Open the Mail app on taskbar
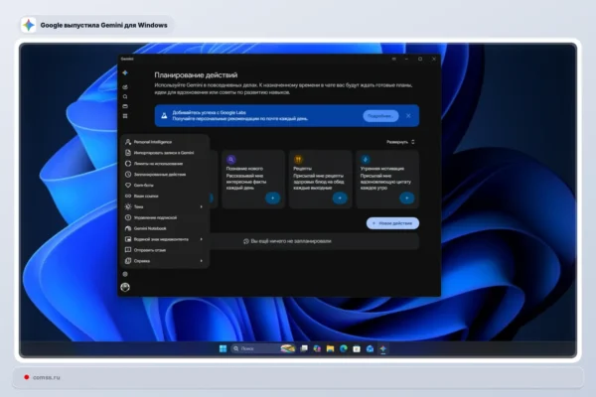This screenshot has height=397, width=596. point(370,348)
